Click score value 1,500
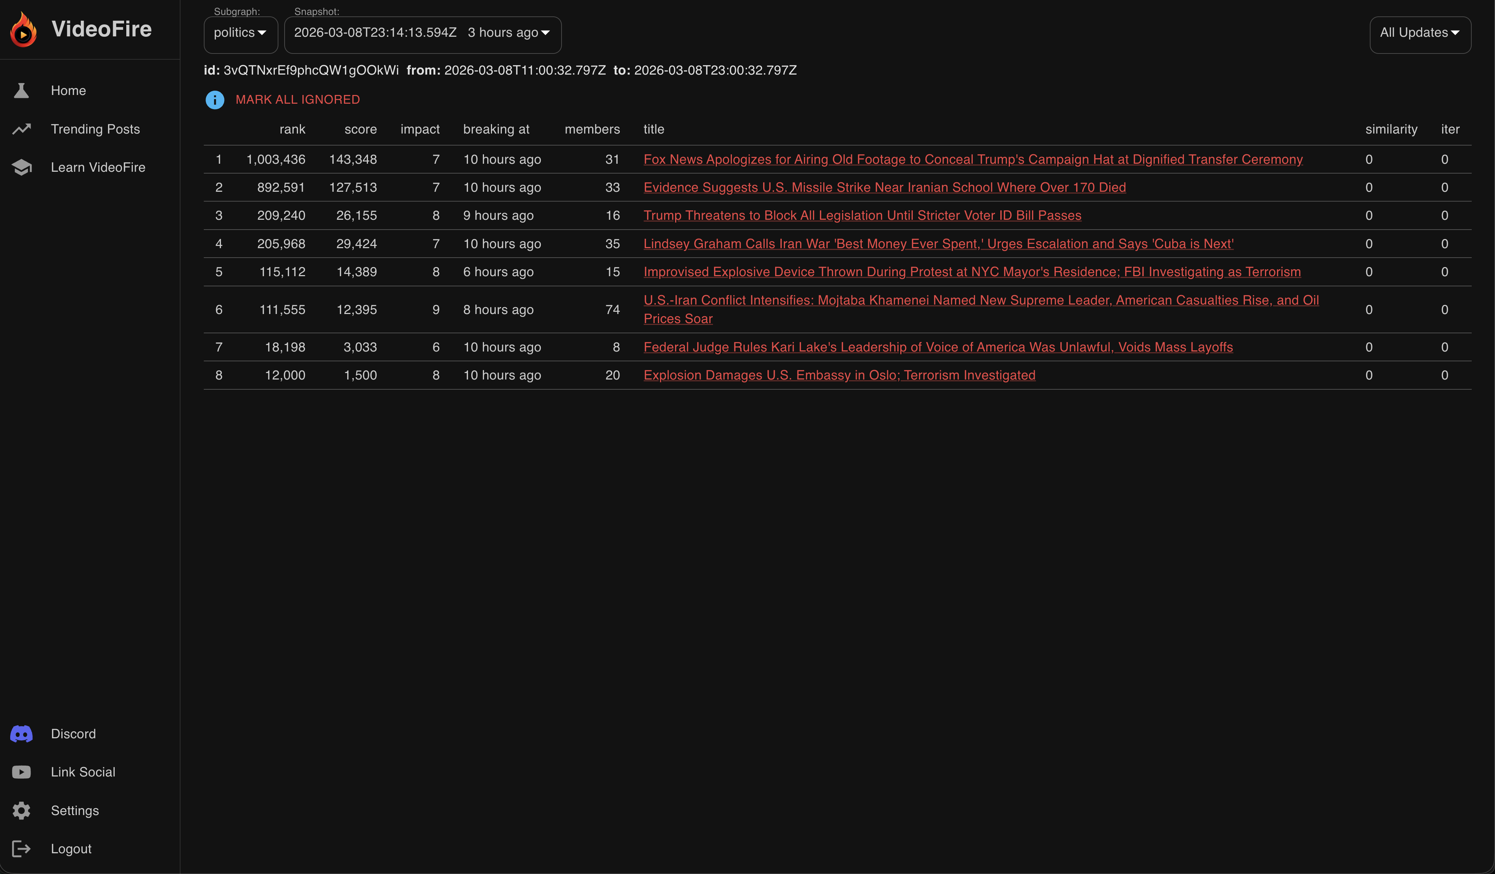 360,375
